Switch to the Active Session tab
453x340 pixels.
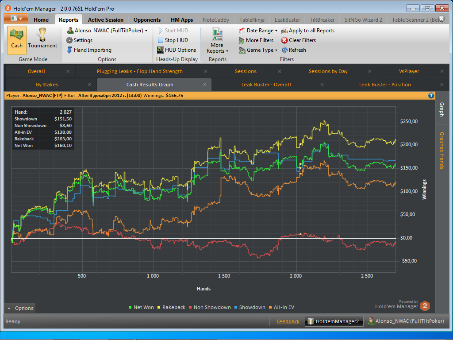[x=106, y=19]
